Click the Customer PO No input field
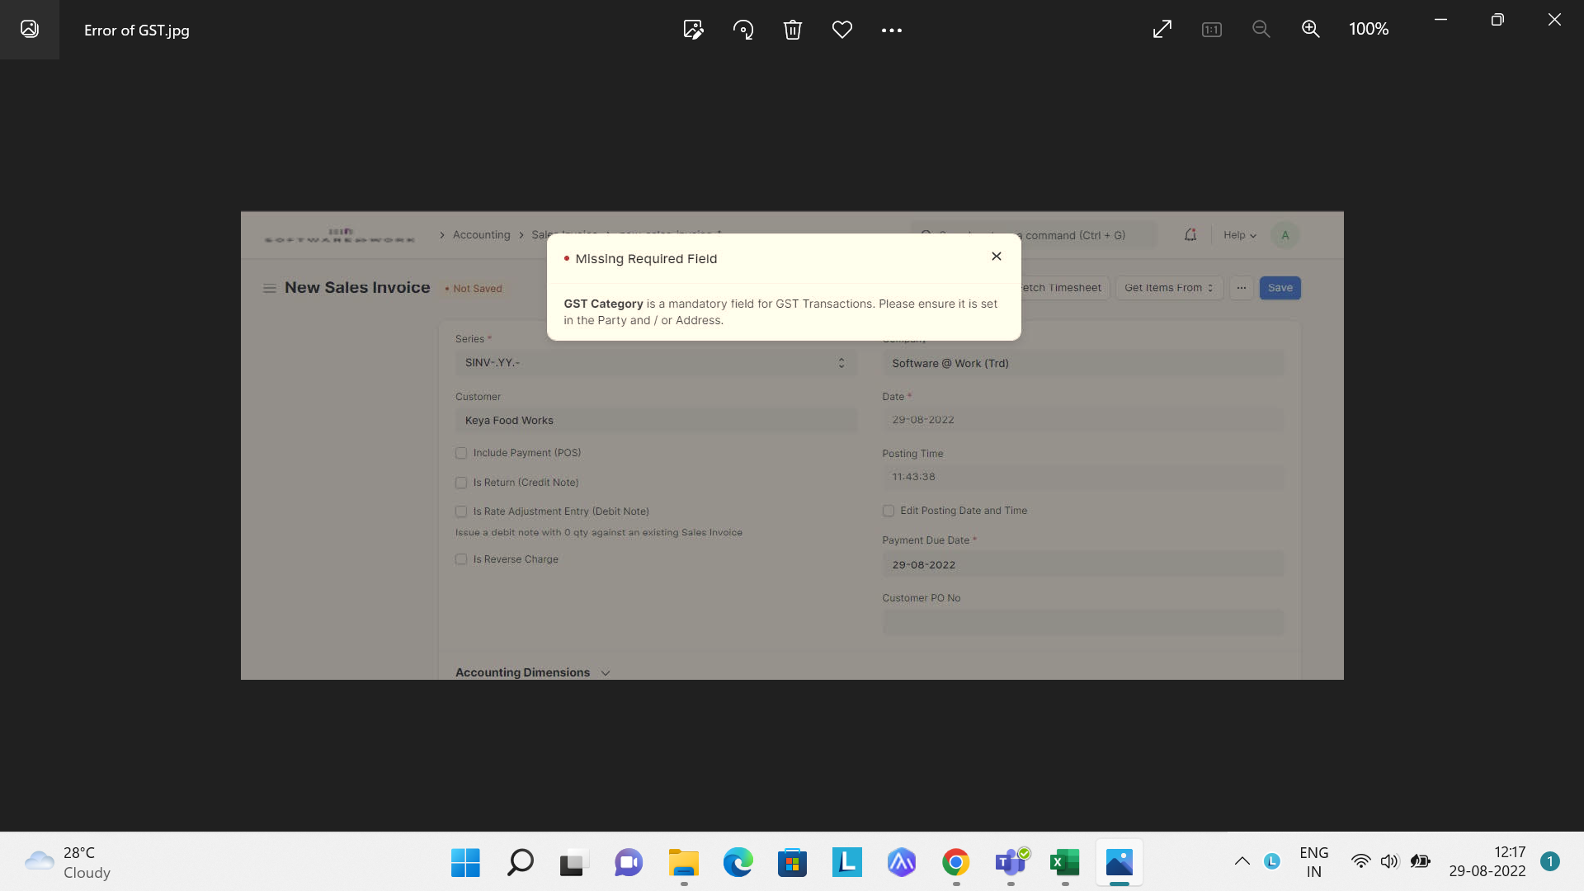1584x891 pixels. [x=1082, y=622]
